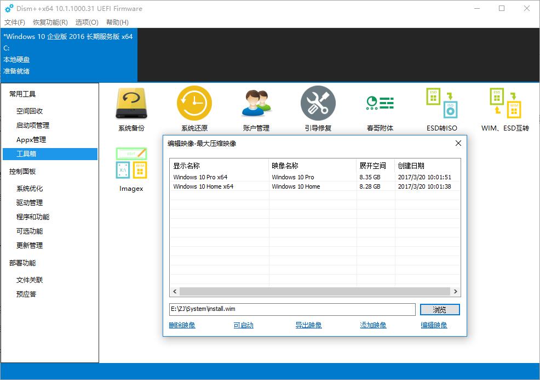Sort by the 展开空间 column header
Viewport: 540px width, 380px height.
(x=372, y=166)
